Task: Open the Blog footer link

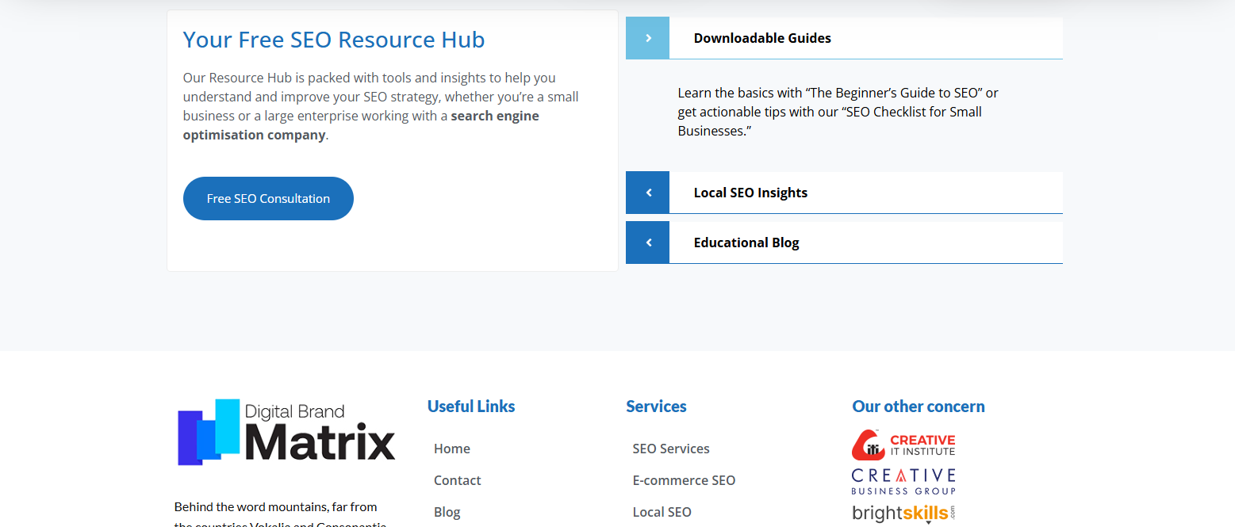Action: coord(447,512)
